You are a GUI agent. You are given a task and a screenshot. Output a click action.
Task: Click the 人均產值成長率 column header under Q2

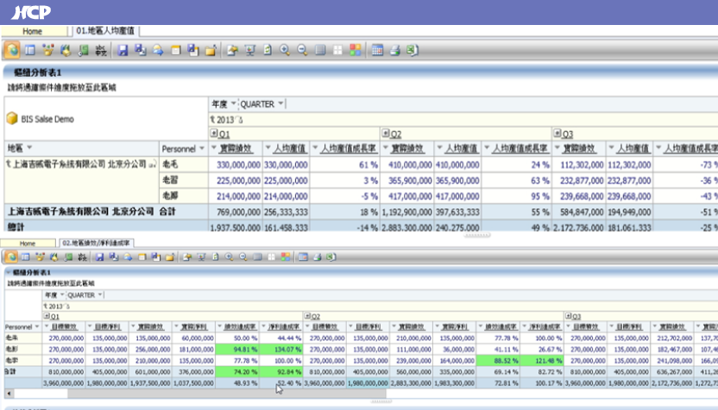[520, 148]
